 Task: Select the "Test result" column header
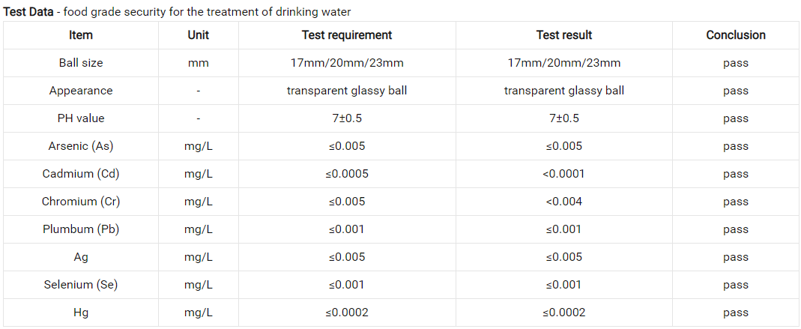(x=563, y=35)
